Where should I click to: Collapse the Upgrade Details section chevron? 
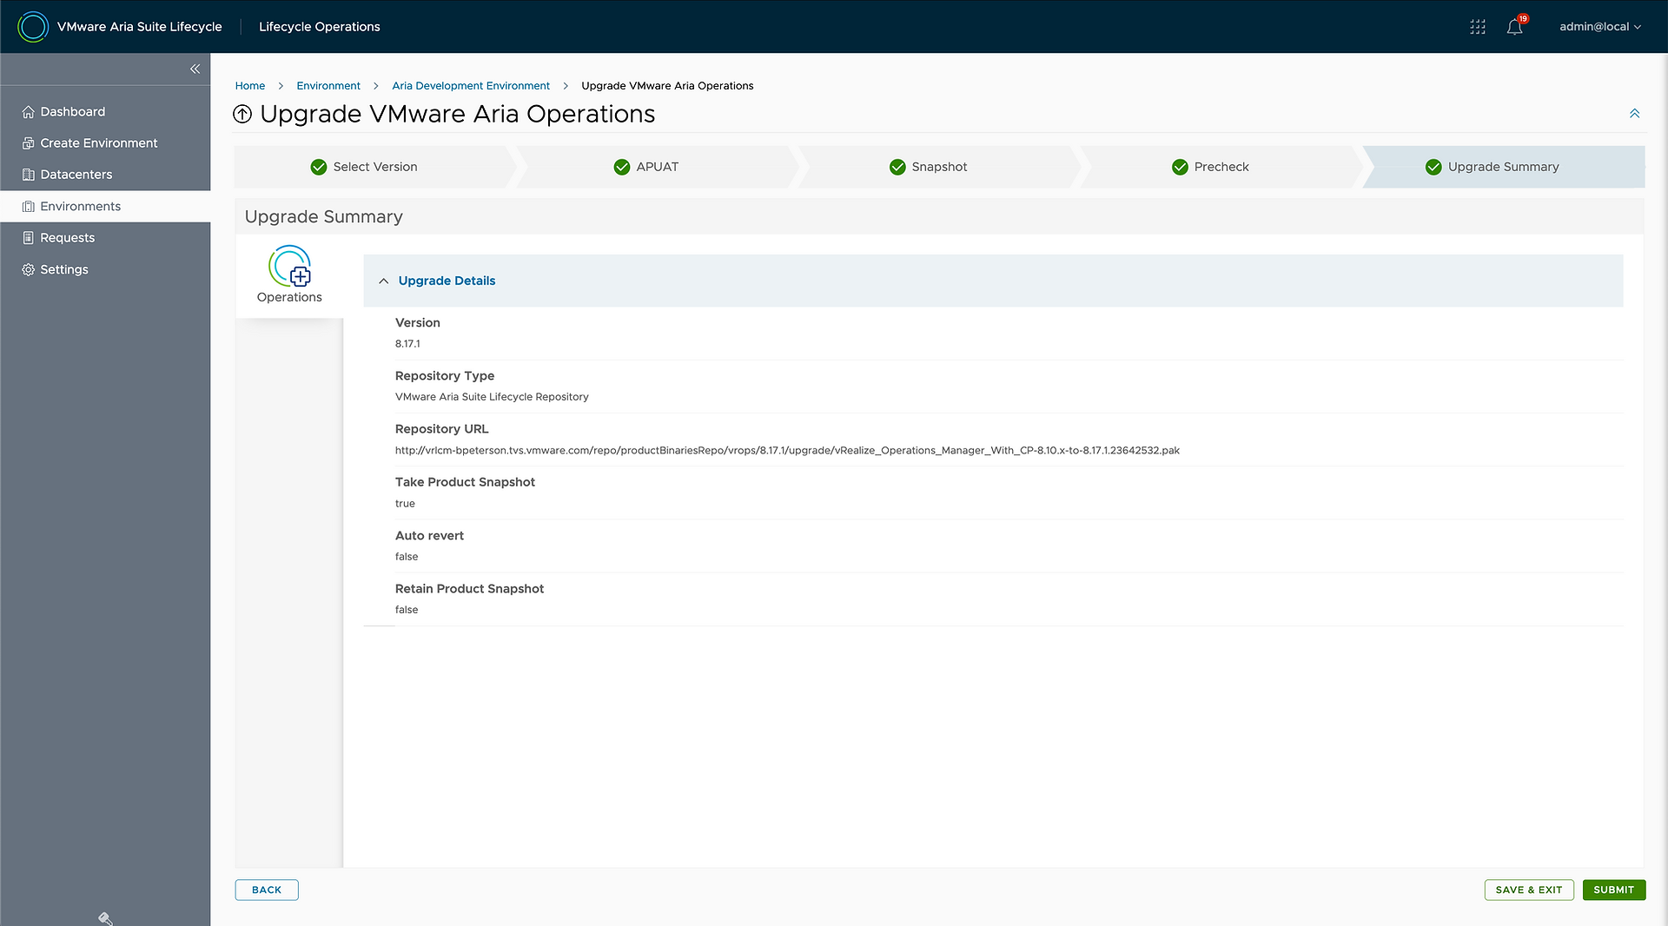click(x=383, y=281)
